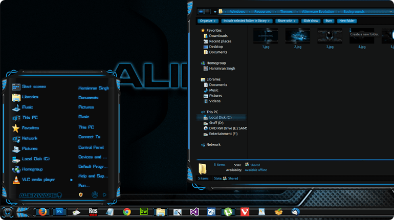This screenshot has height=220, width=394.
Task: Open Microsoft Visio taskbar icon
Action: (x=211, y=212)
